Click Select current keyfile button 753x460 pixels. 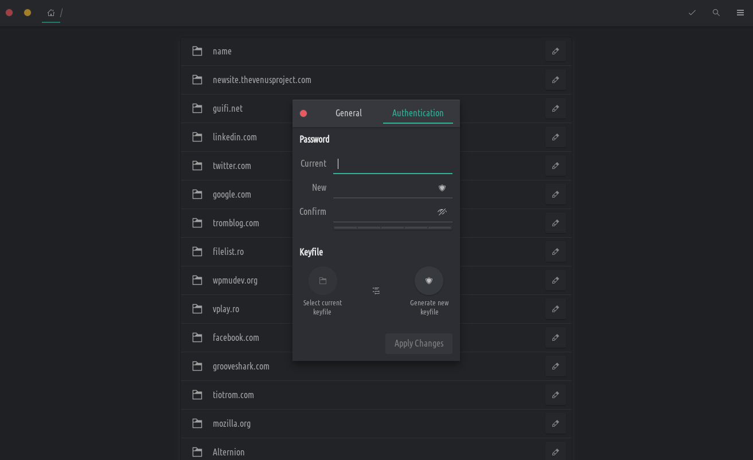tap(322, 281)
